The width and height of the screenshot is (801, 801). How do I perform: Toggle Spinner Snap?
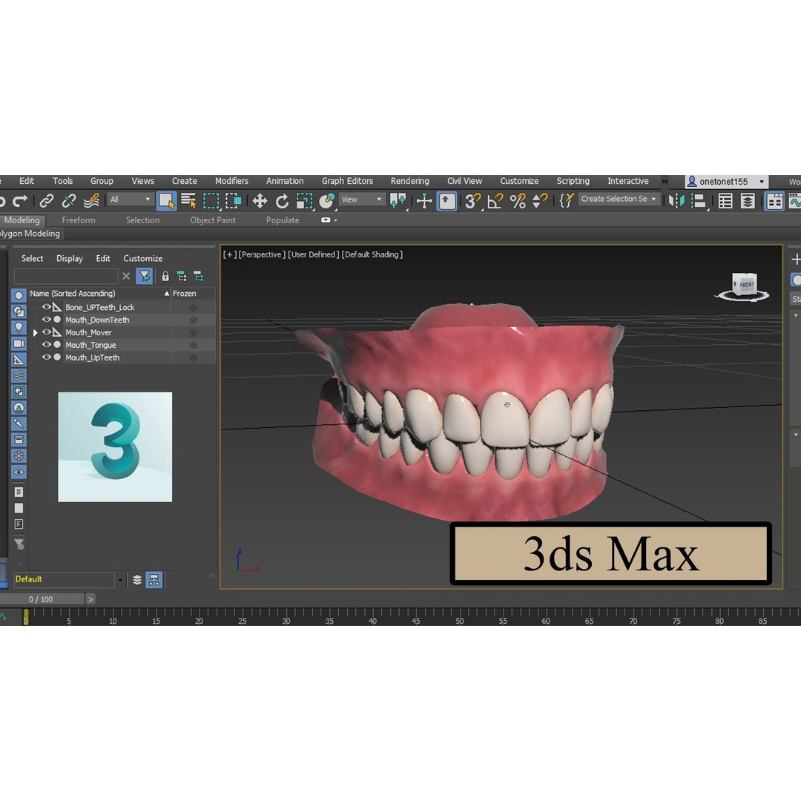coord(540,201)
